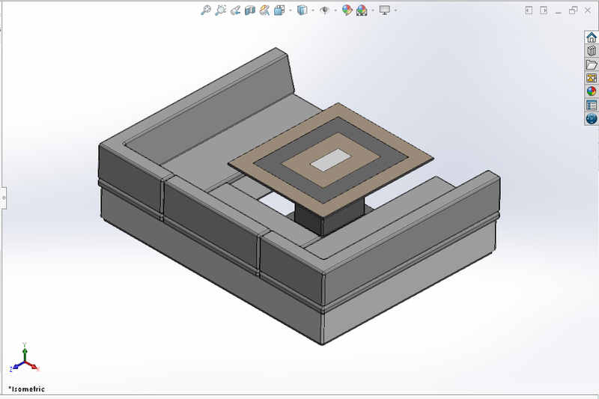Open the SolidWorks Forum blue globe tab
Screen dimensions: 599x399
tap(592, 119)
